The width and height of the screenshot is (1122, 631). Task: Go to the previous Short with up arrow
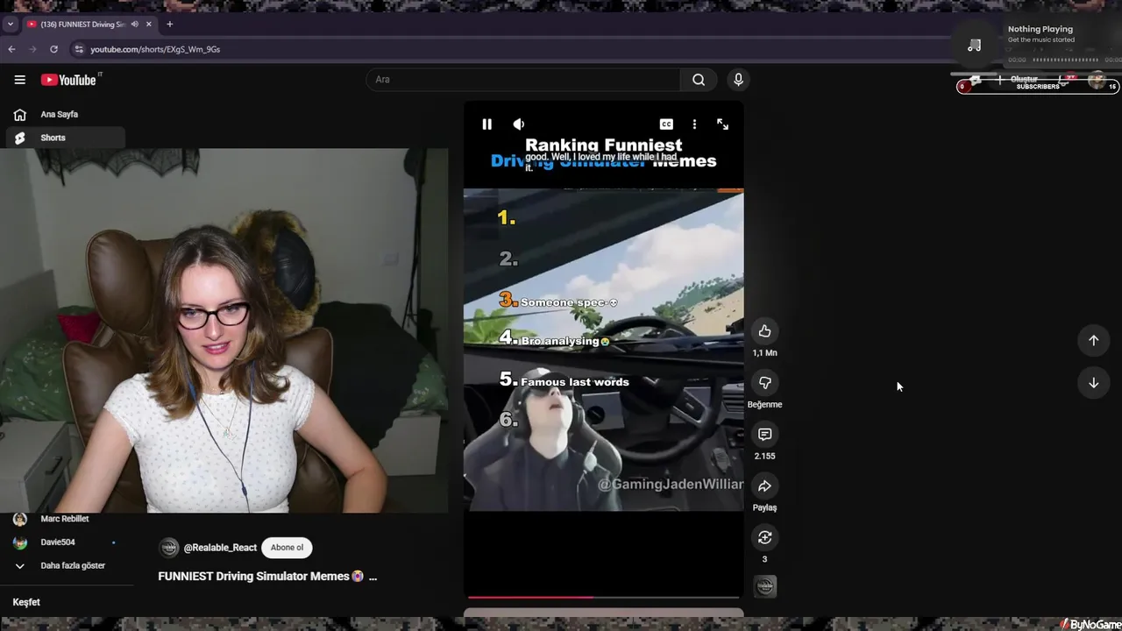1093,340
